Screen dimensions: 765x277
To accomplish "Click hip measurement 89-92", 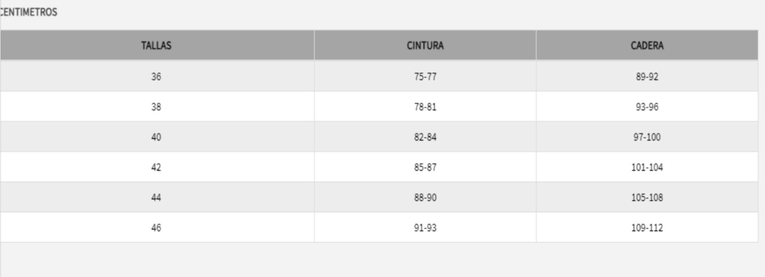I will point(647,77).
